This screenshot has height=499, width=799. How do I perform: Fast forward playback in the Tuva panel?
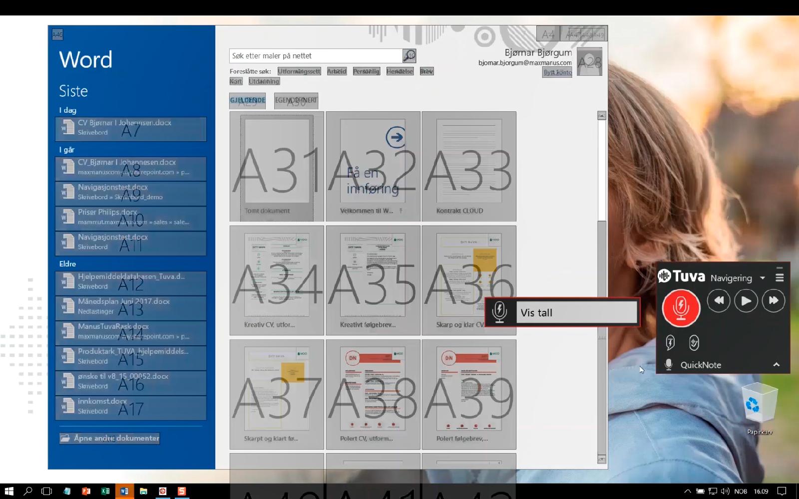click(774, 300)
